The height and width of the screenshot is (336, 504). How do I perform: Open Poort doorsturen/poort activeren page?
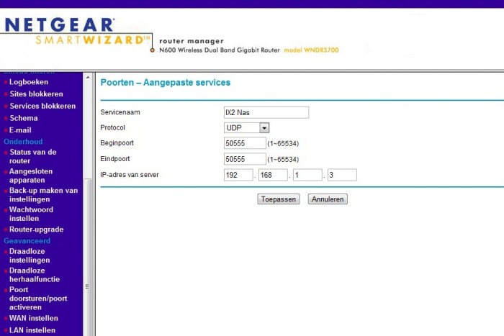[38, 299]
